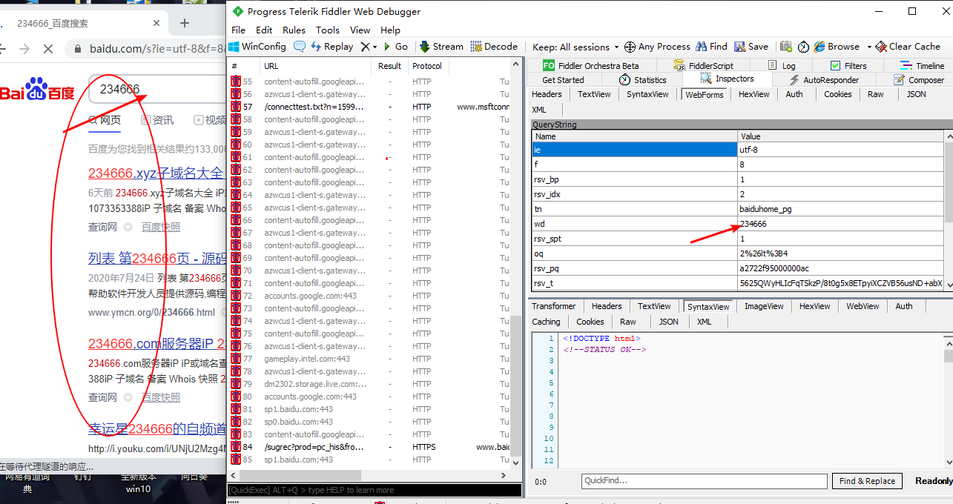
Task: Open the File menu in Fiddler
Action: [238, 30]
